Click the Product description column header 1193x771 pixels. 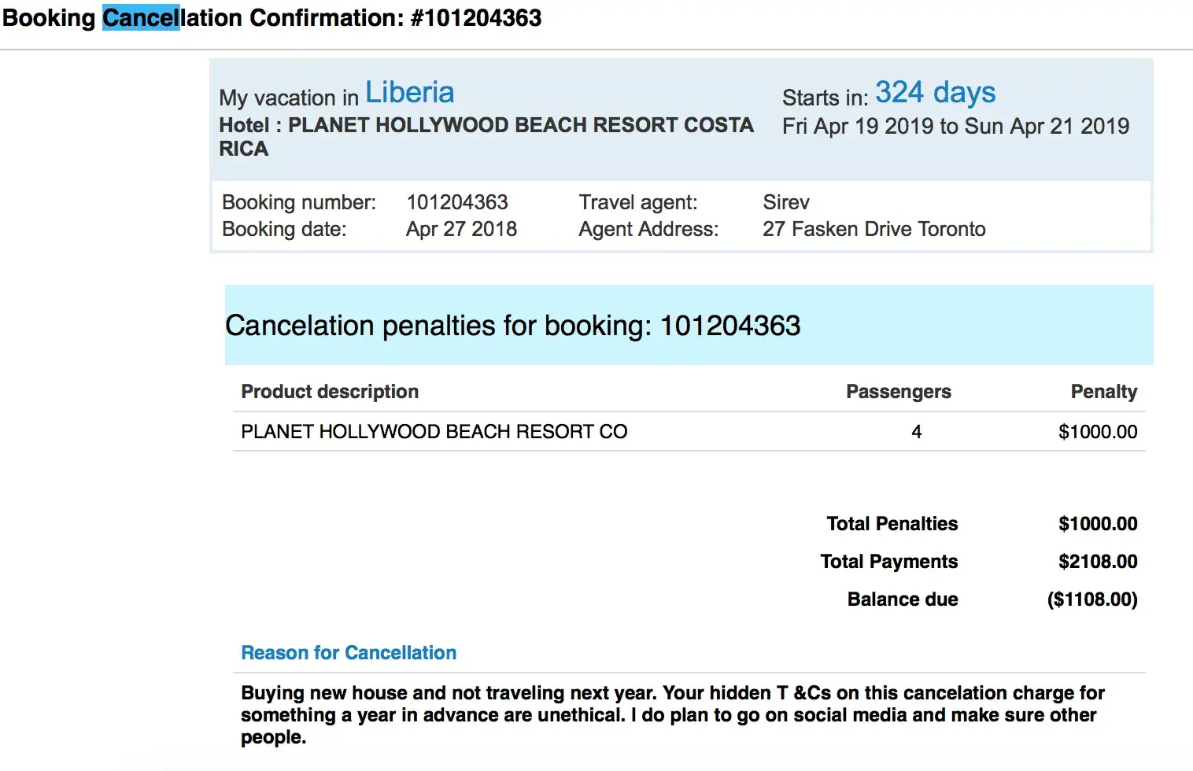pos(330,392)
